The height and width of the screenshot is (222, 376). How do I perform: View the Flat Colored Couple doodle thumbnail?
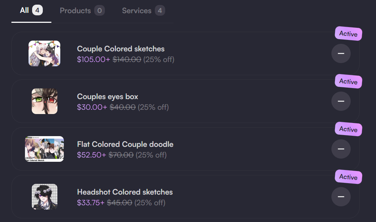45,149
